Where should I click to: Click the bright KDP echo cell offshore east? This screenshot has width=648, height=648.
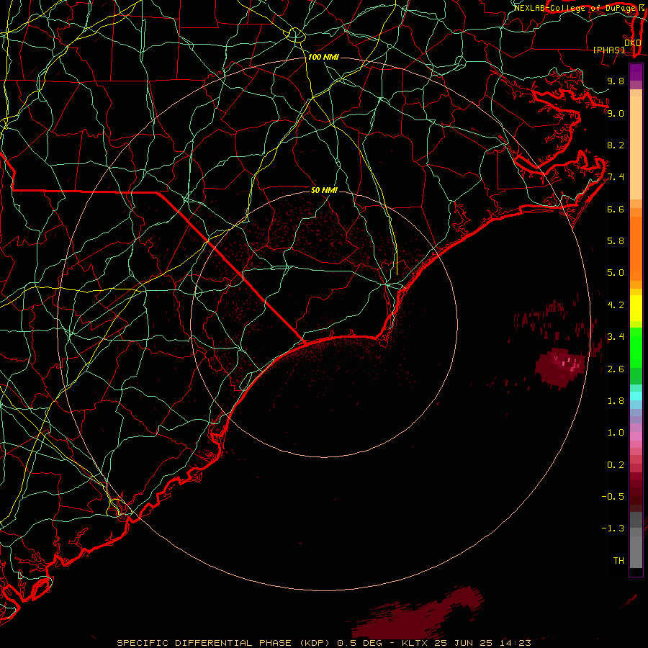tap(561, 367)
